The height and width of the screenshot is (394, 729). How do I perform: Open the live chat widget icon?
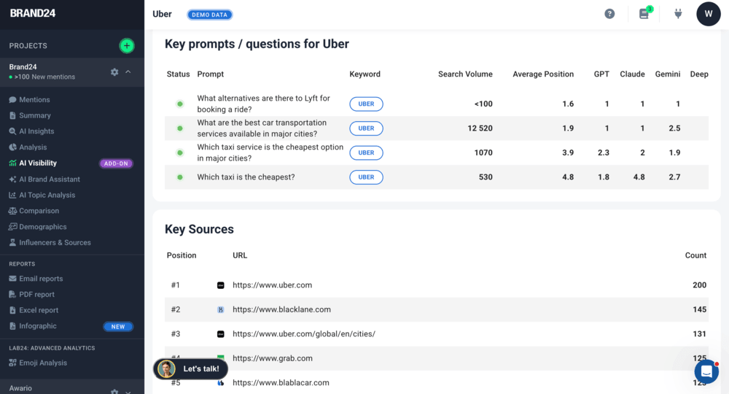(x=706, y=371)
